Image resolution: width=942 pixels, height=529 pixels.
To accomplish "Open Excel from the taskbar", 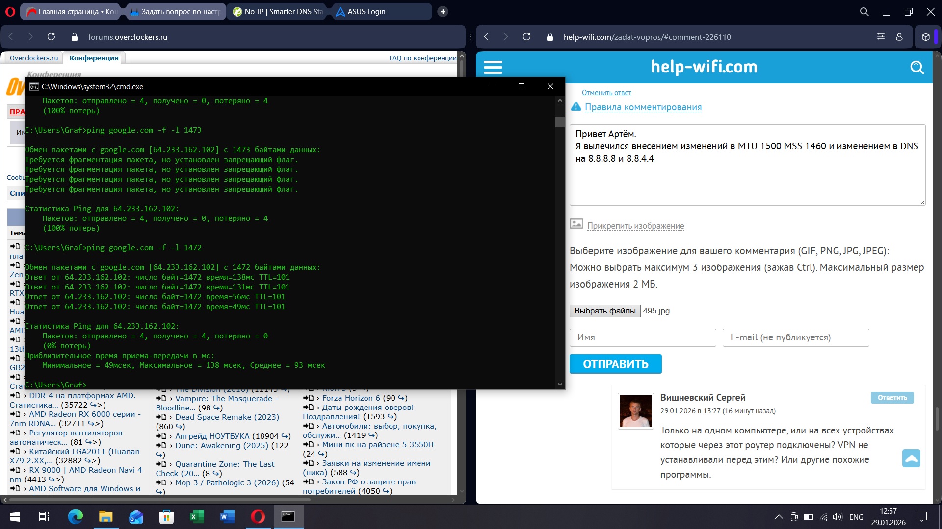I will [x=197, y=516].
